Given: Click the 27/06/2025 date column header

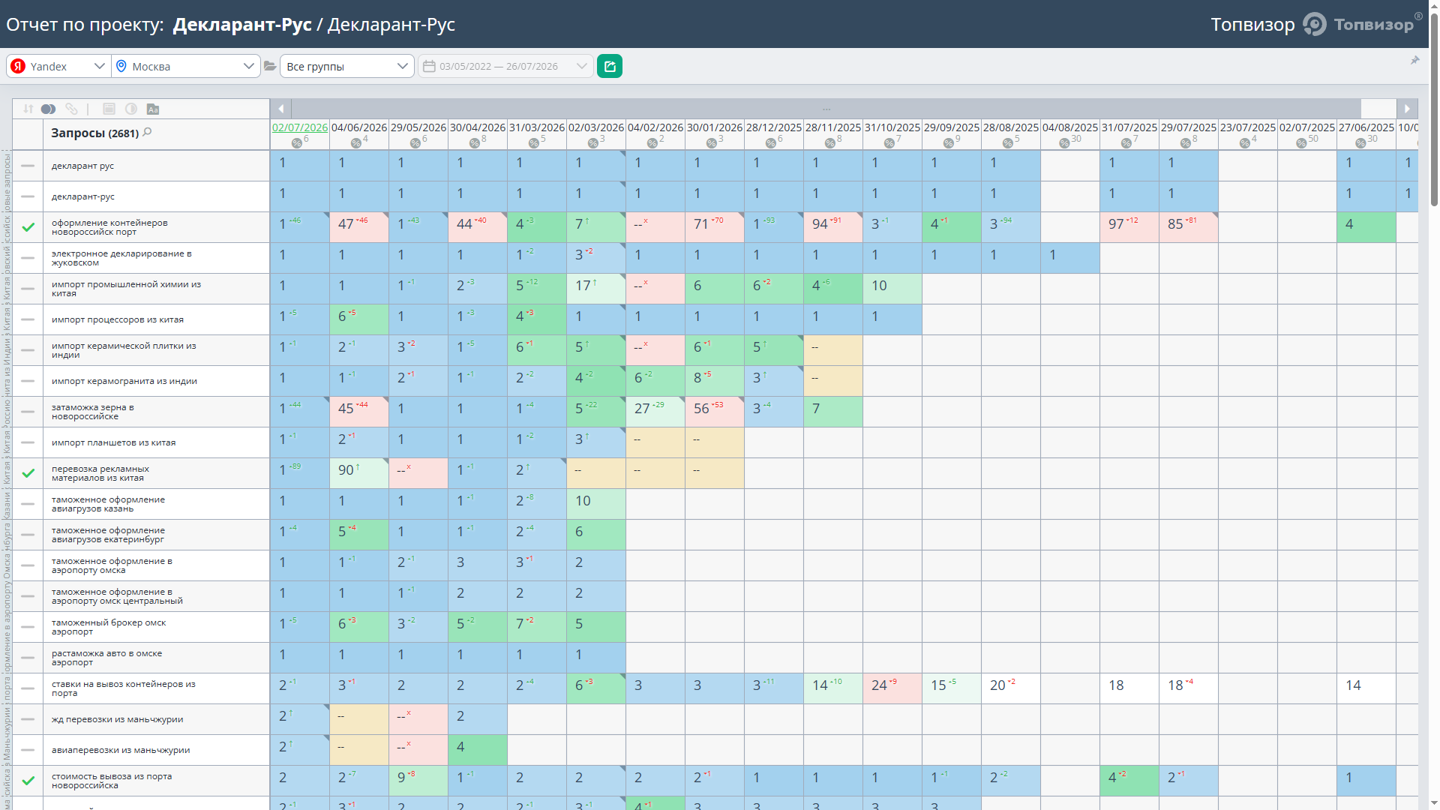Looking at the screenshot, I should tap(1366, 127).
